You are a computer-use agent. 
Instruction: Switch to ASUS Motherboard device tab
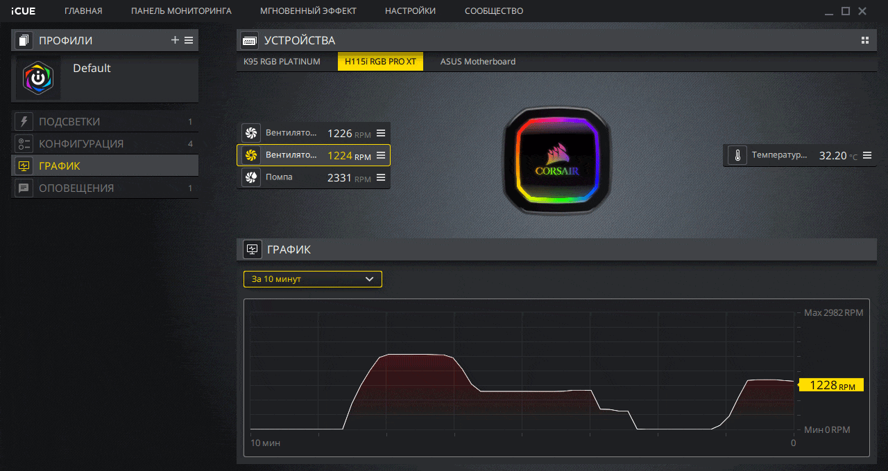(x=477, y=62)
